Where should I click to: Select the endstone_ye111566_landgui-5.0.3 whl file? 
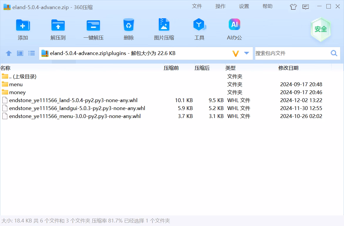click(77, 108)
